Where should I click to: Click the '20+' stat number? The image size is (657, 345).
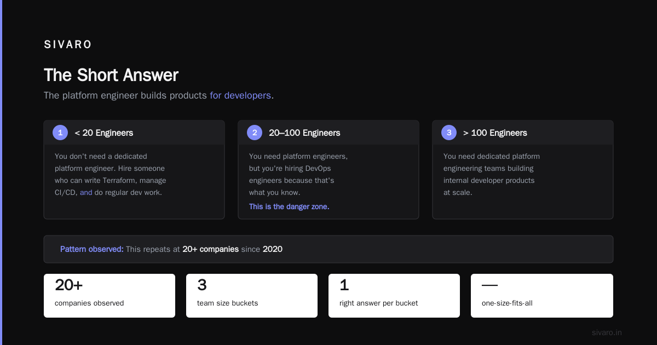click(68, 285)
